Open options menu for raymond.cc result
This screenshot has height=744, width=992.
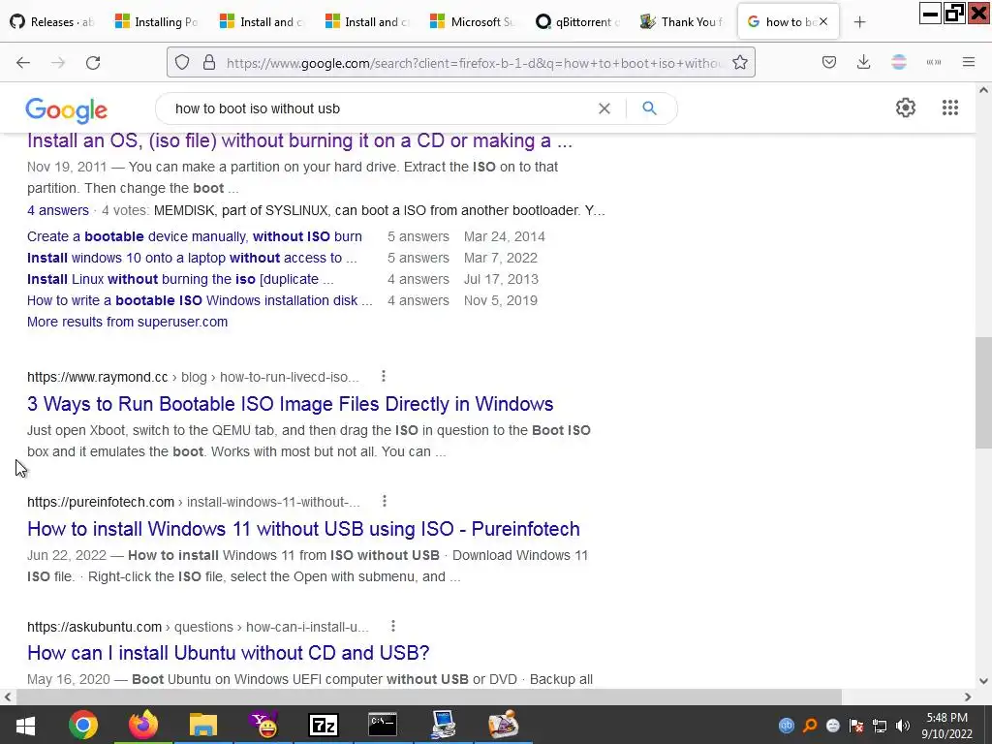(384, 377)
